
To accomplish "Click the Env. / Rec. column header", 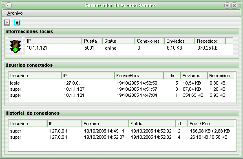I will 211,124.
